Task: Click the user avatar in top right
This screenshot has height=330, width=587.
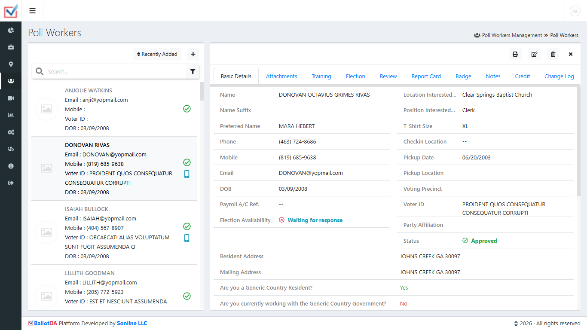Action: pos(575,11)
